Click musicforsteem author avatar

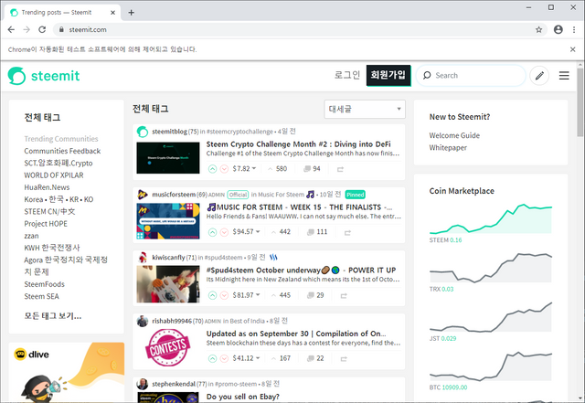143,195
